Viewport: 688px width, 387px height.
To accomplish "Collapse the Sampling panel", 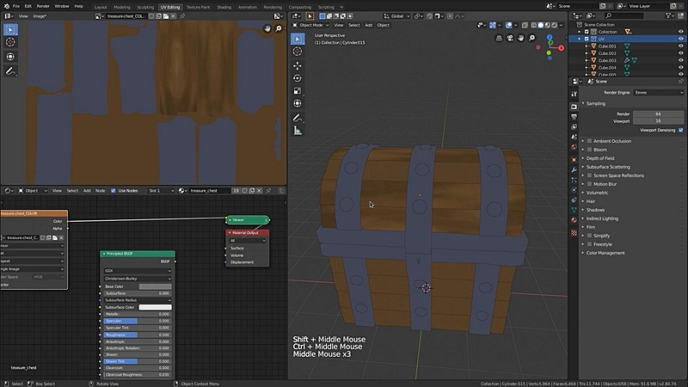I will (x=595, y=103).
